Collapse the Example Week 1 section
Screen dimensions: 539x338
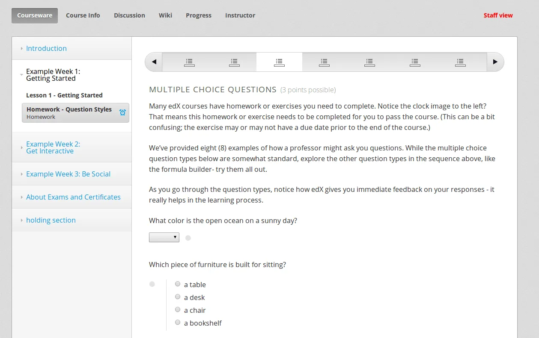click(x=53, y=75)
